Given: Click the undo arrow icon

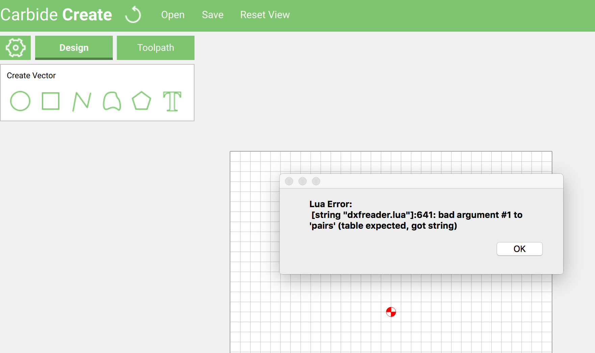Looking at the screenshot, I should coord(133,15).
